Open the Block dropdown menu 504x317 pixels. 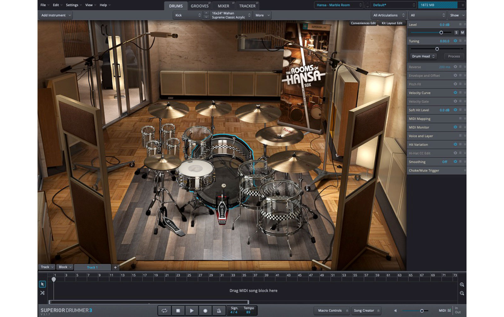65,267
